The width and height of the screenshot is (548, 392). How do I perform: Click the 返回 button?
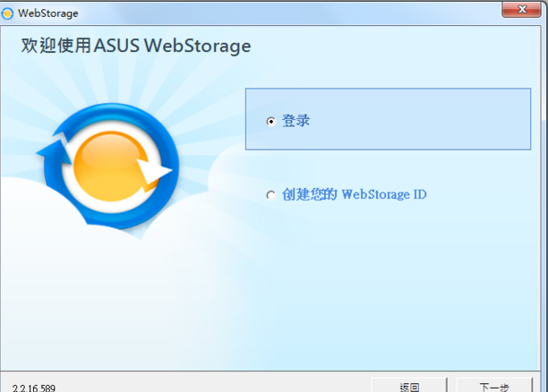click(409, 385)
